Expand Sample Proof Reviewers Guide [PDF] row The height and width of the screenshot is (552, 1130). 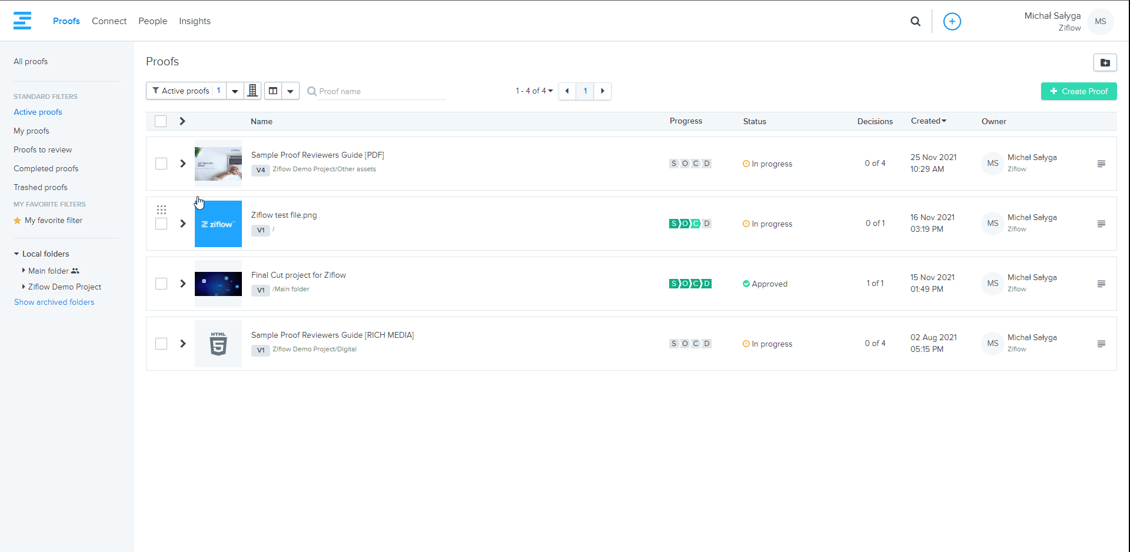pyautogui.click(x=183, y=164)
